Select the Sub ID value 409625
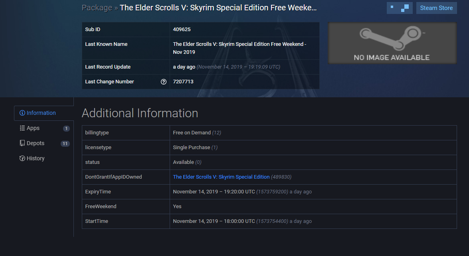This screenshot has height=256, width=469. tap(182, 29)
